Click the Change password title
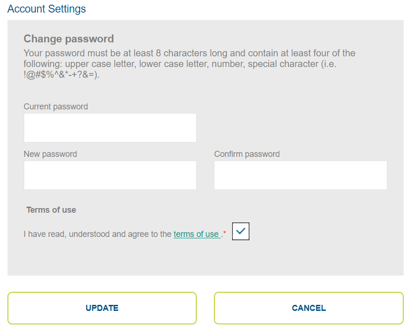This screenshot has height=330, width=413. pos(68,39)
